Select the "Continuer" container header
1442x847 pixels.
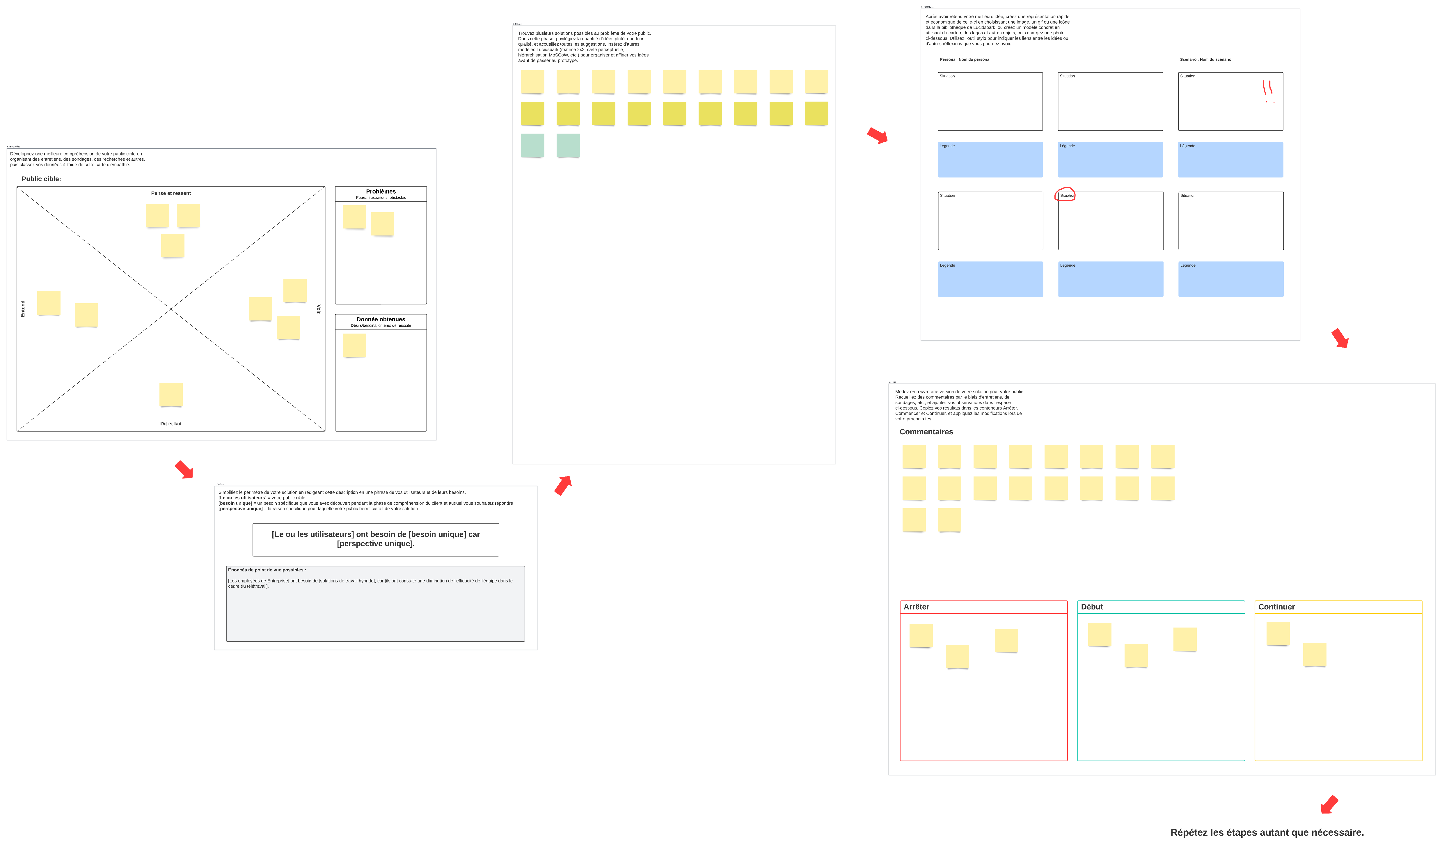coord(1338,607)
